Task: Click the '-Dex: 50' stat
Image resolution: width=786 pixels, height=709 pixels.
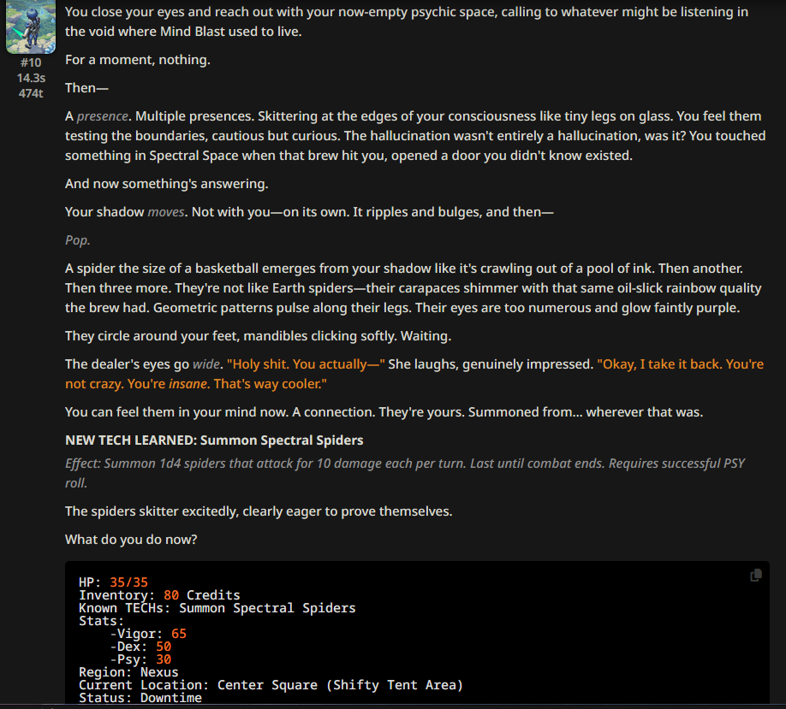Action: pos(140,647)
